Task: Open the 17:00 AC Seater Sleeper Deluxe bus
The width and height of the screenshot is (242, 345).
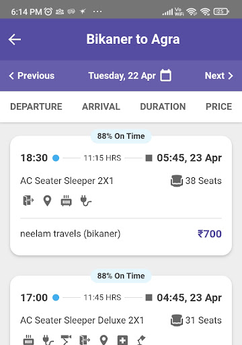Action: tap(121, 310)
